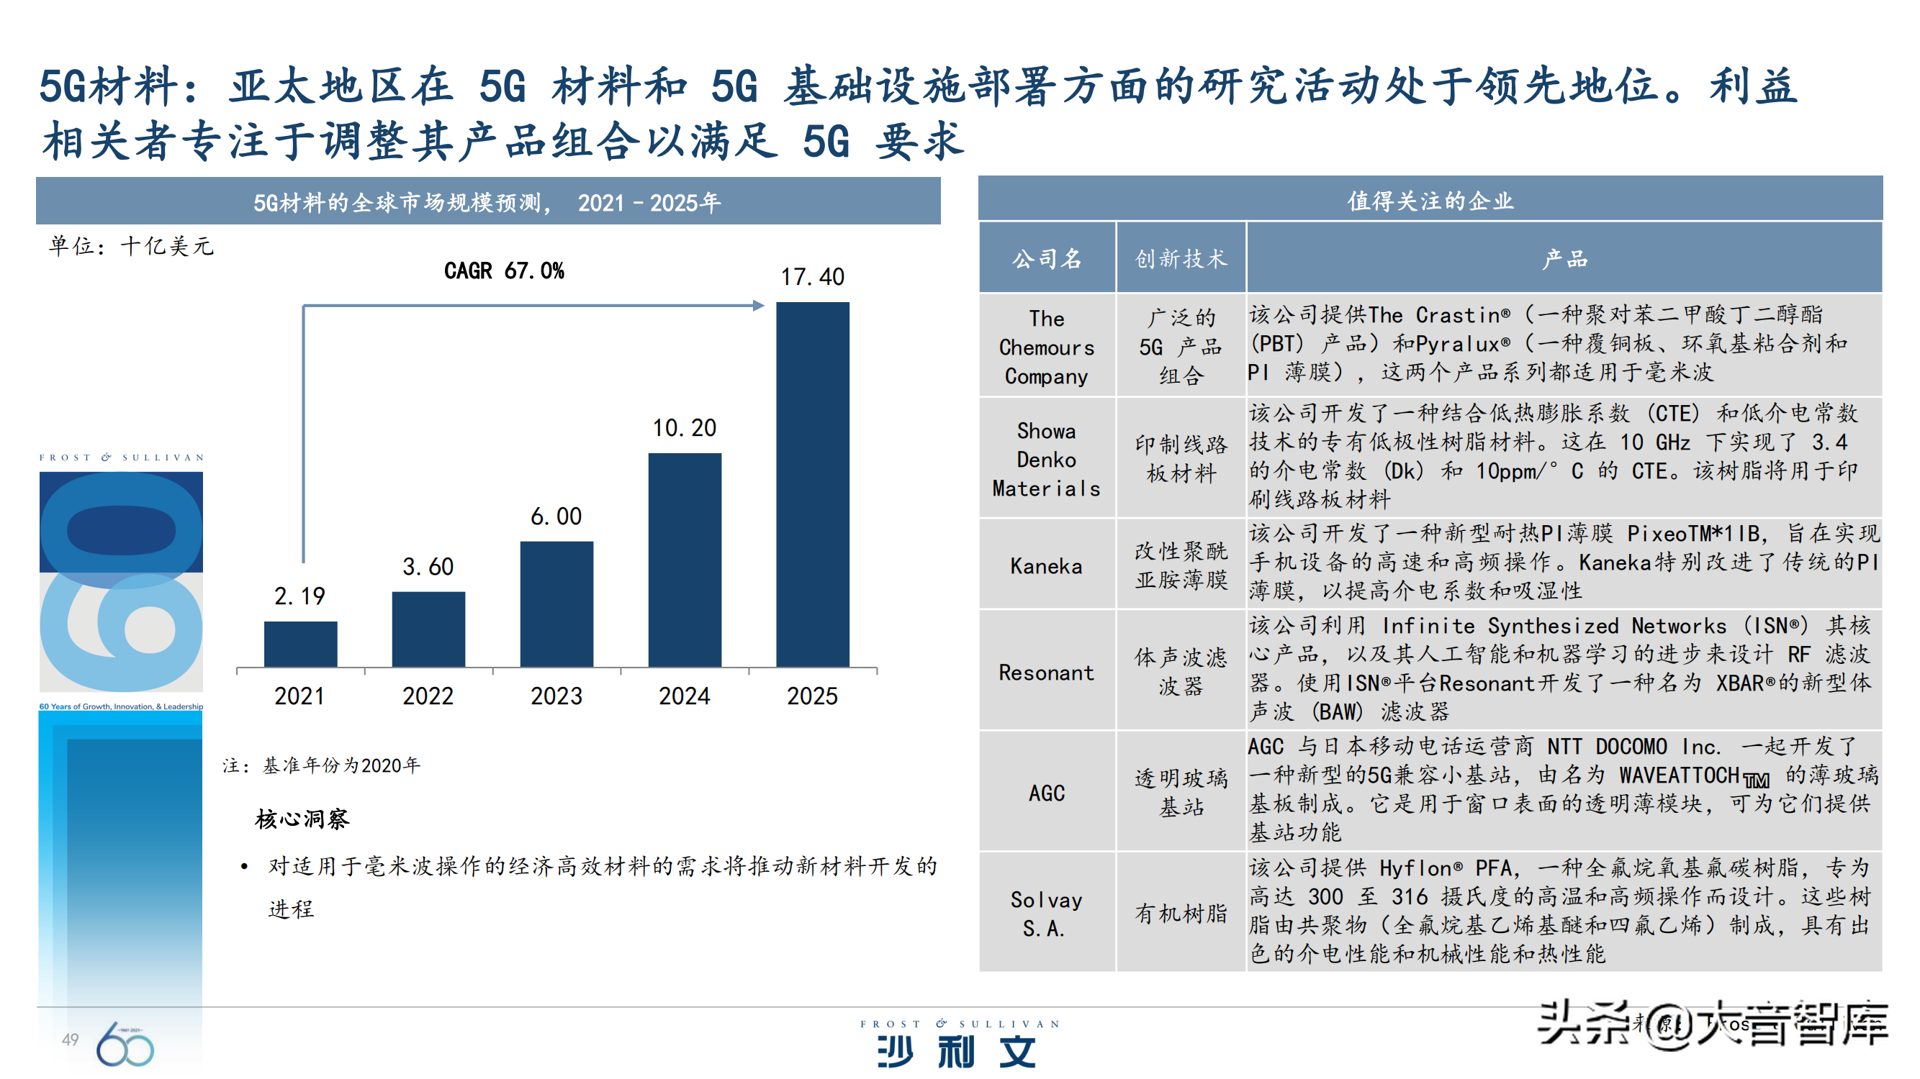This screenshot has width=1920, height=1079.
Task: Select The Chemours Company cell
Action: (x=1047, y=346)
